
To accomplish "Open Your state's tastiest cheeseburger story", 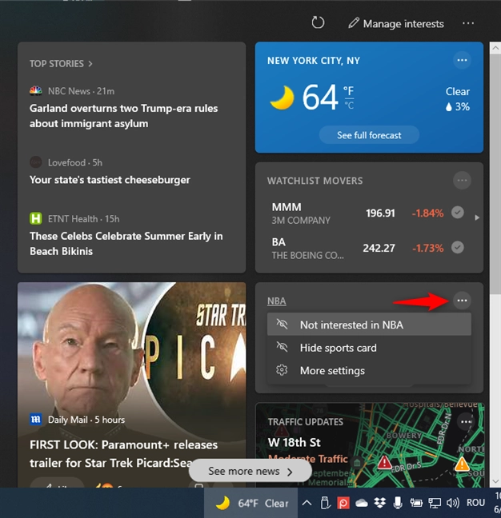I will point(110,180).
